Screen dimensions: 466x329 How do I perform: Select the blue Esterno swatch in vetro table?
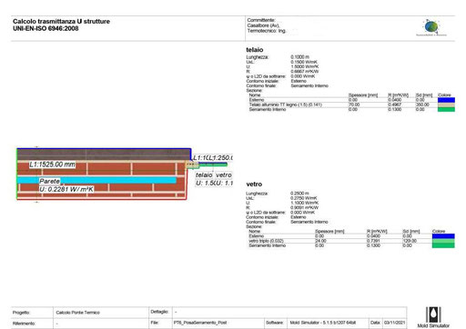pos(443,236)
